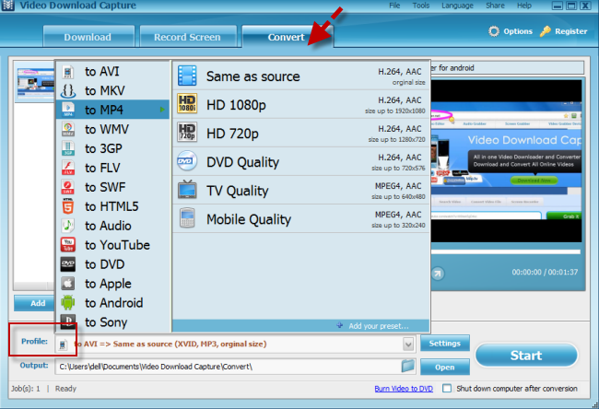Click the Profile field format icon
The height and width of the screenshot is (409, 599).
point(63,345)
